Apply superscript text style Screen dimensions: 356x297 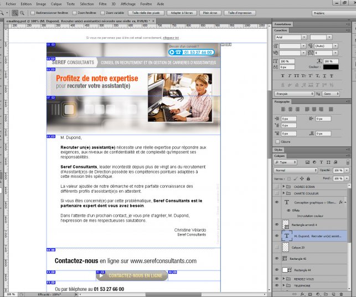pyautogui.click(x=311, y=76)
